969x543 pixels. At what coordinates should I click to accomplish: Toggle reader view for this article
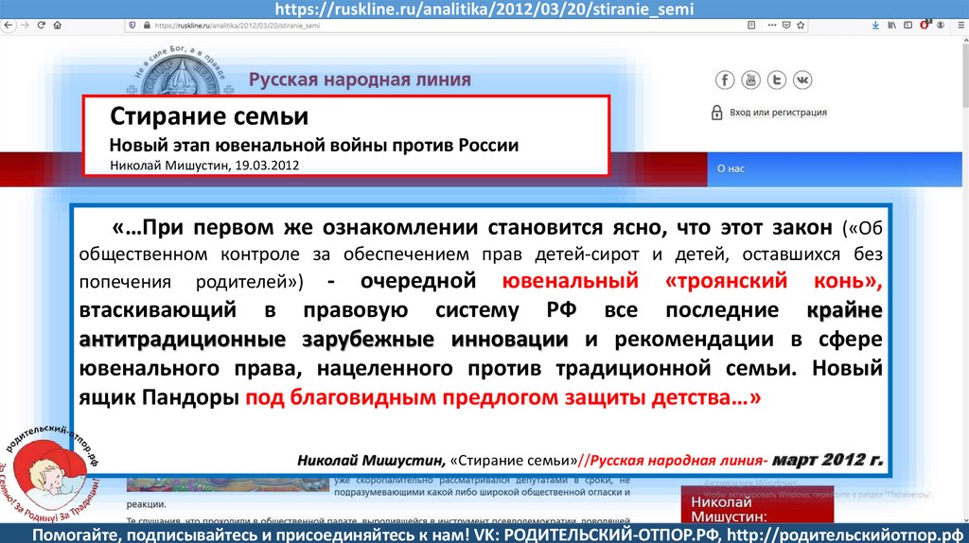pyautogui.click(x=751, y=26)
